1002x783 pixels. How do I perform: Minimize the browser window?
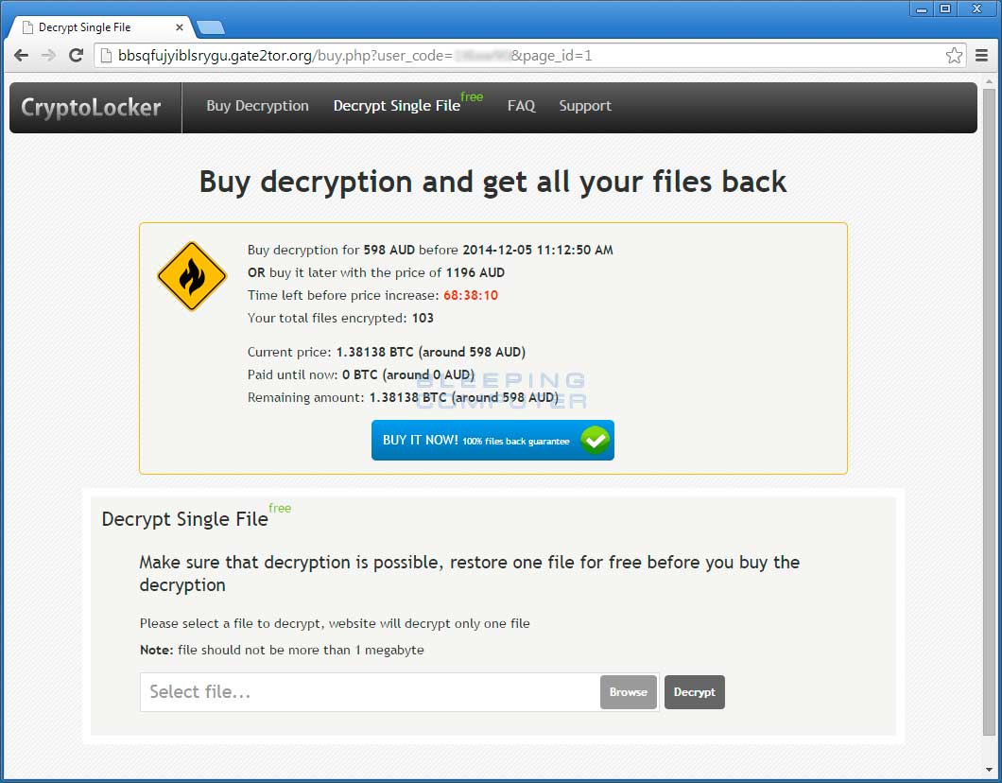pyautogui.click(x=922, y=9)
